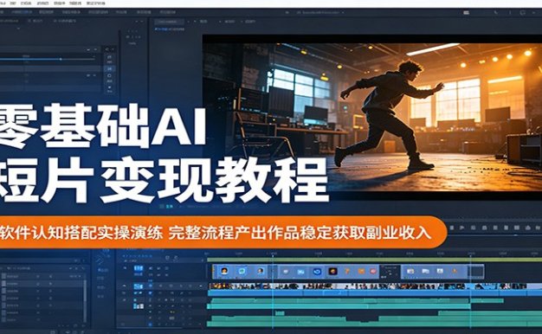This screenshot has width=542, height=334.
Task: Click banner text "完整流程产出作品稳定获取副业收入"
Action: (x=300, y=233)
